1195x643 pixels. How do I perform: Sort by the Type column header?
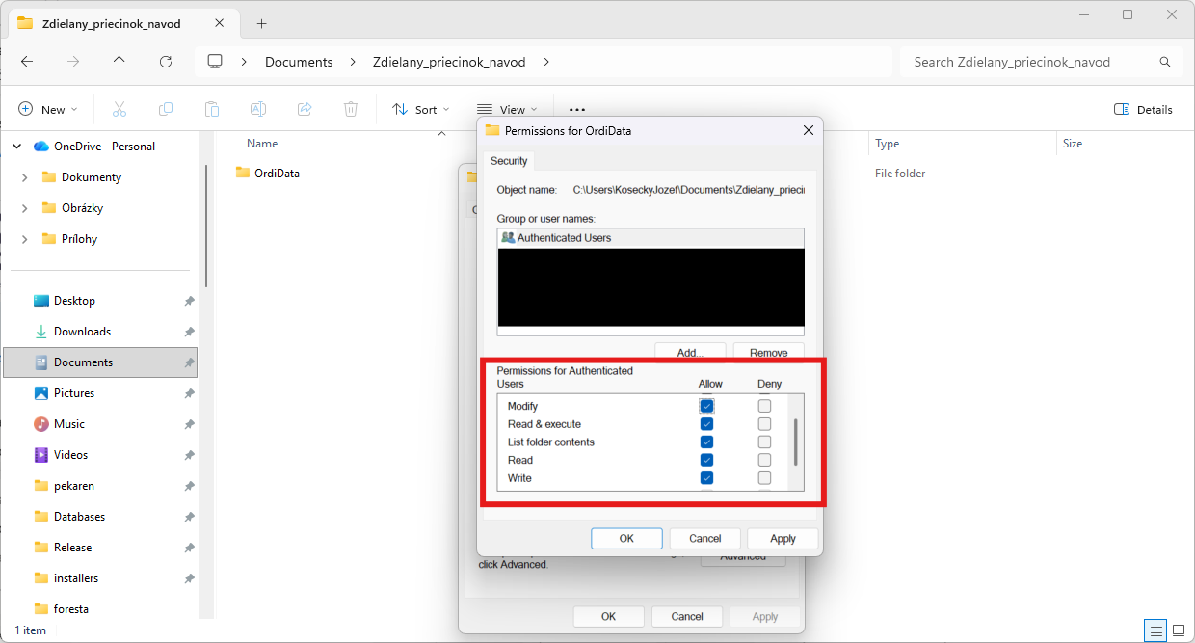pyautogui.click(x=888, y=144)
